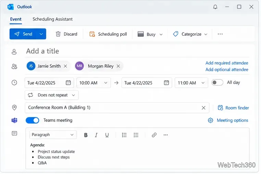Screen dimensions: 261x174
Task: Open the start date calendar picker
Action: (68, 83)
